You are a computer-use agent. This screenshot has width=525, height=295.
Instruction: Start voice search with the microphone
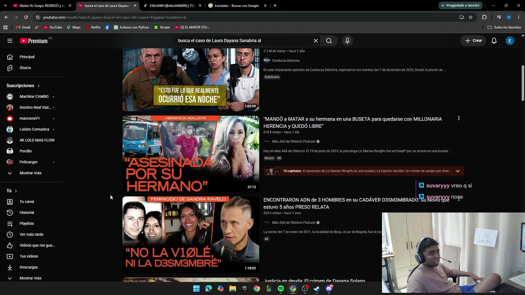347,41
